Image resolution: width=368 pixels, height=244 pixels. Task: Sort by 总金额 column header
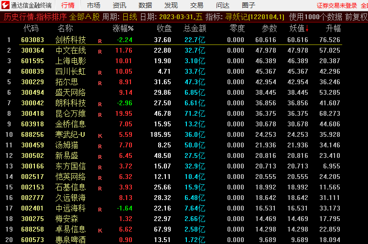tap(195, 28)
